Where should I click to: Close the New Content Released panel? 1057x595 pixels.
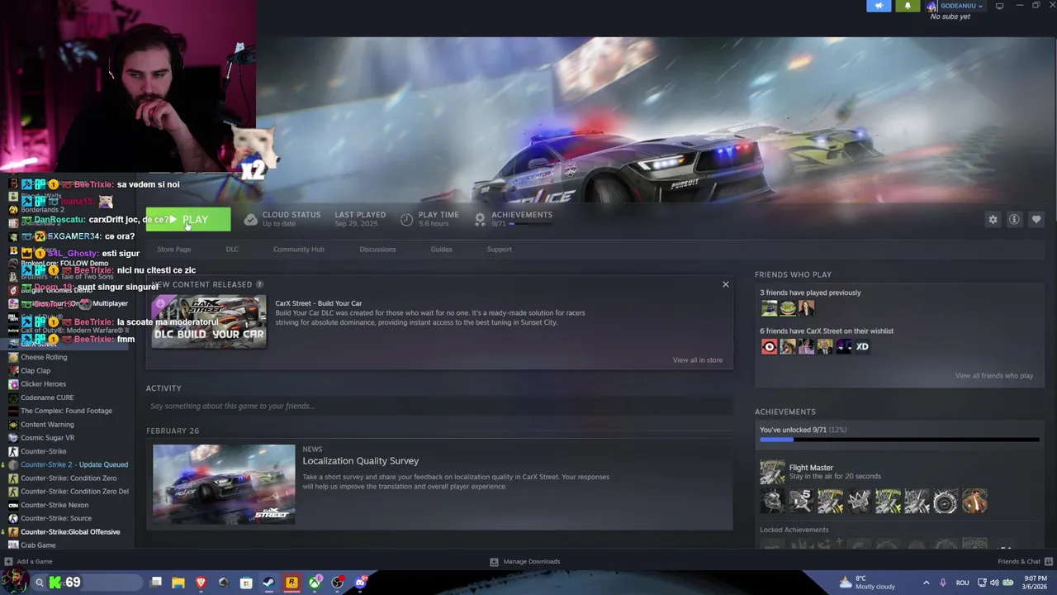point(726,284)
